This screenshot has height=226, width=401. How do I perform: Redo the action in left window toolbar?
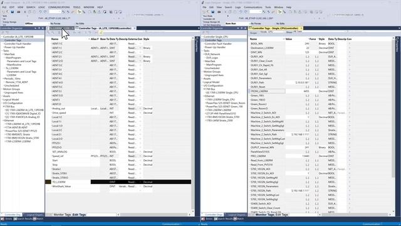[x=45, y=12]
